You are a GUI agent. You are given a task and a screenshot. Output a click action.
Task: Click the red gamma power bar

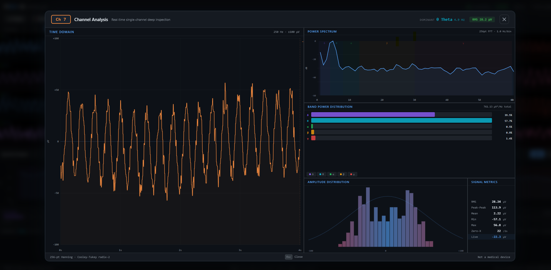(313, 138)
